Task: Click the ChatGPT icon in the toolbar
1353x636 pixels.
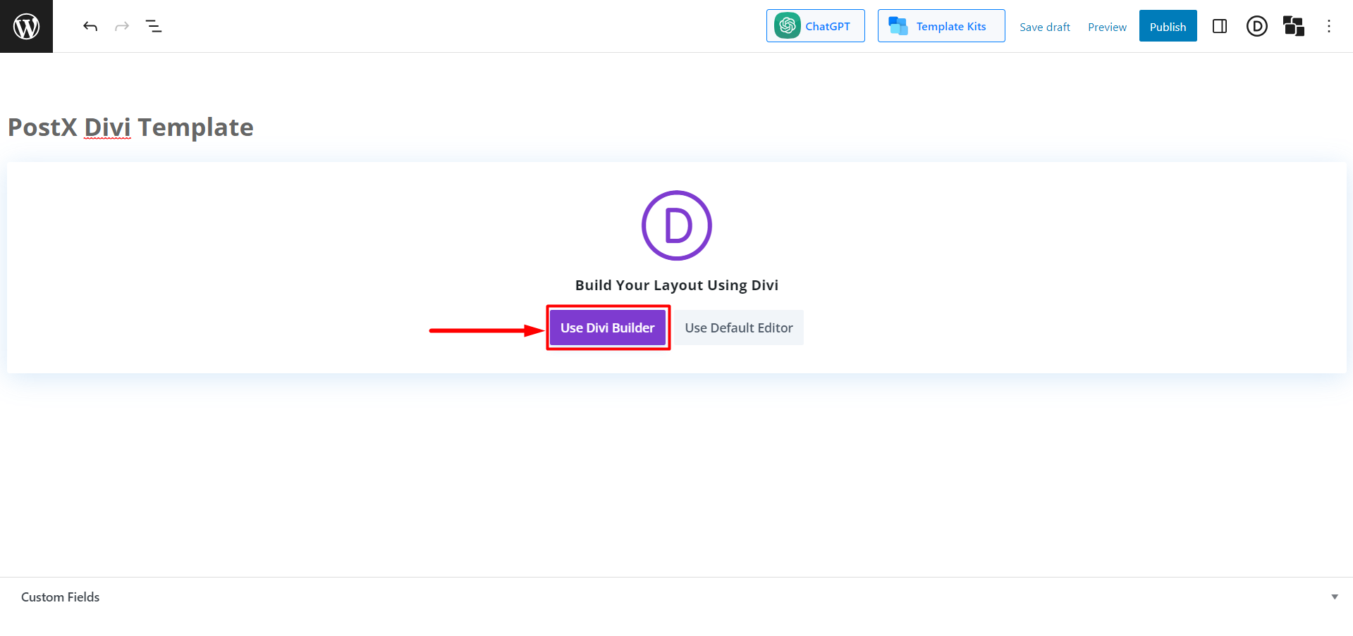Action: 786,25
